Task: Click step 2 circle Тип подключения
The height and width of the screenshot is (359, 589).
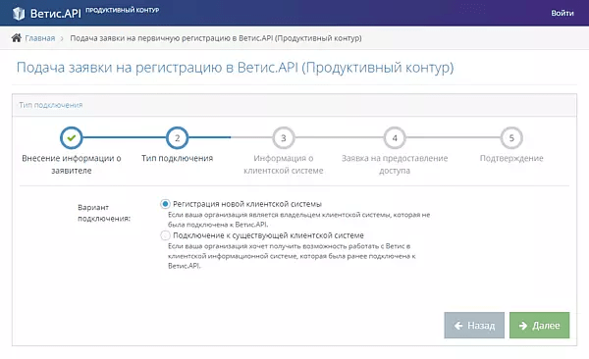Action: [x=177, y=138]
